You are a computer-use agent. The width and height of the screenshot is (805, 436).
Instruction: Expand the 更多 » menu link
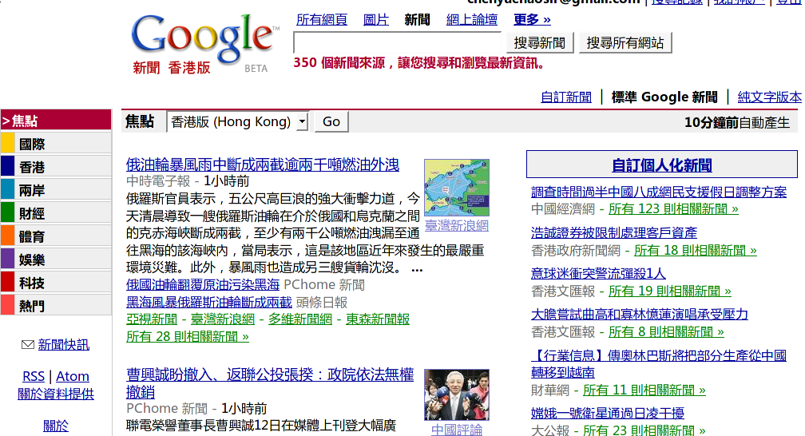pos(532,19)
